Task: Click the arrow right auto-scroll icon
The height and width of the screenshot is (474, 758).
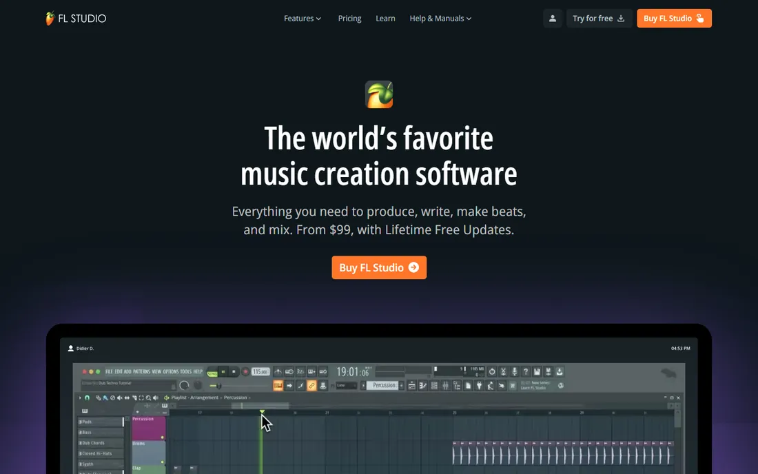Action: coord(289,386)
